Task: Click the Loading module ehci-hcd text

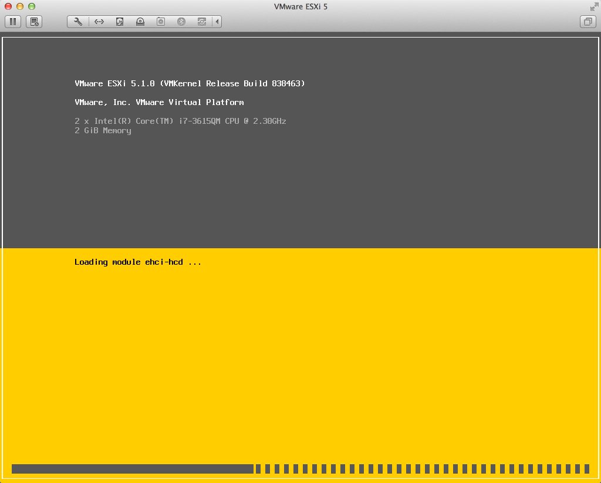Action: (x=137, y=262)
